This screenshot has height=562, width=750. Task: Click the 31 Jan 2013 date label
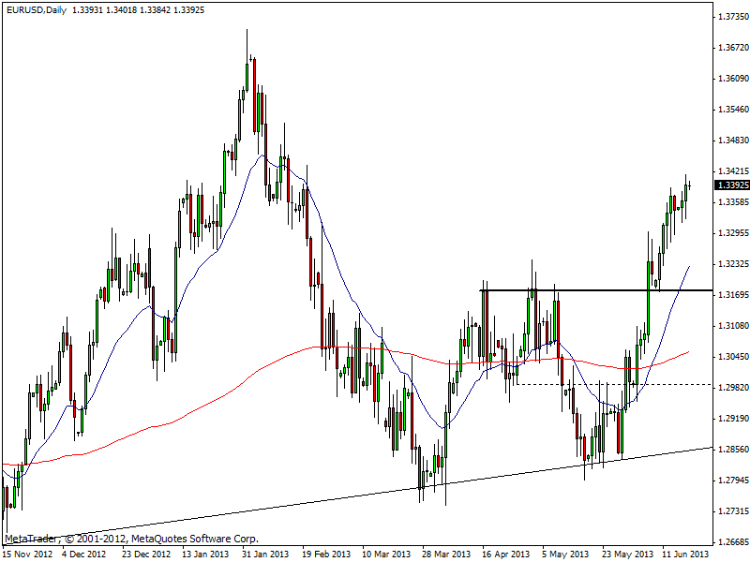265,554
